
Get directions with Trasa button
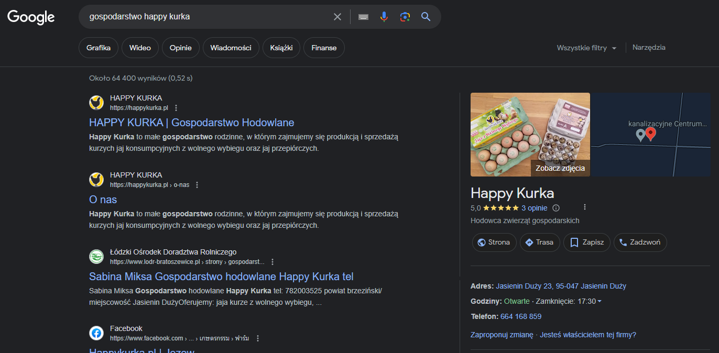click(x=540, y=242)
